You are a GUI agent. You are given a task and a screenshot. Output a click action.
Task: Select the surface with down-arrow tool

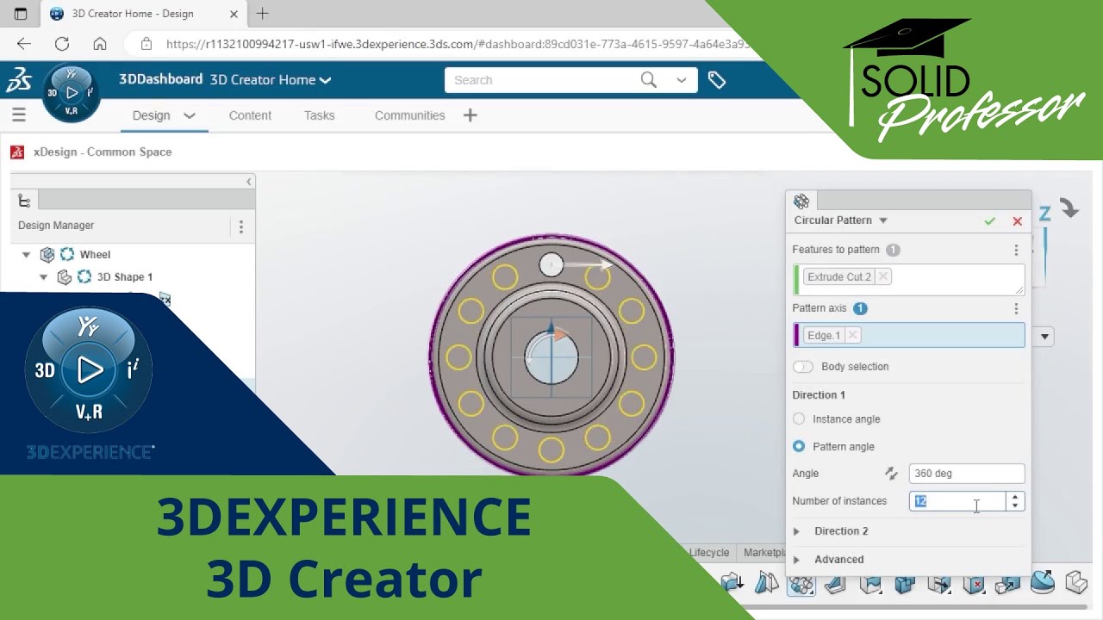(x=732, y=584)
